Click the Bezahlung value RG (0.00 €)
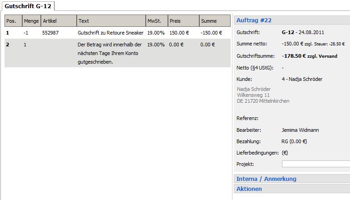 pos(294,141)
